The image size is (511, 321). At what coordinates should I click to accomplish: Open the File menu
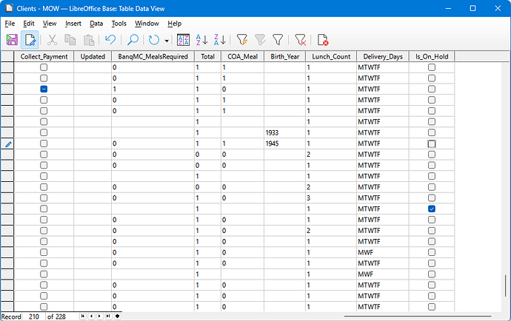[10, 24]
